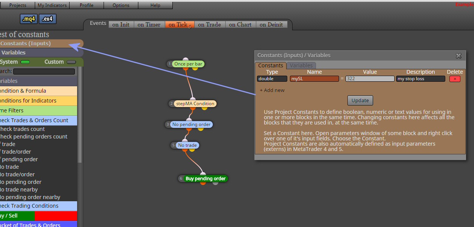Export project as .ex4 file
This screenshot has height=227, width=474.
coord(48,19)
